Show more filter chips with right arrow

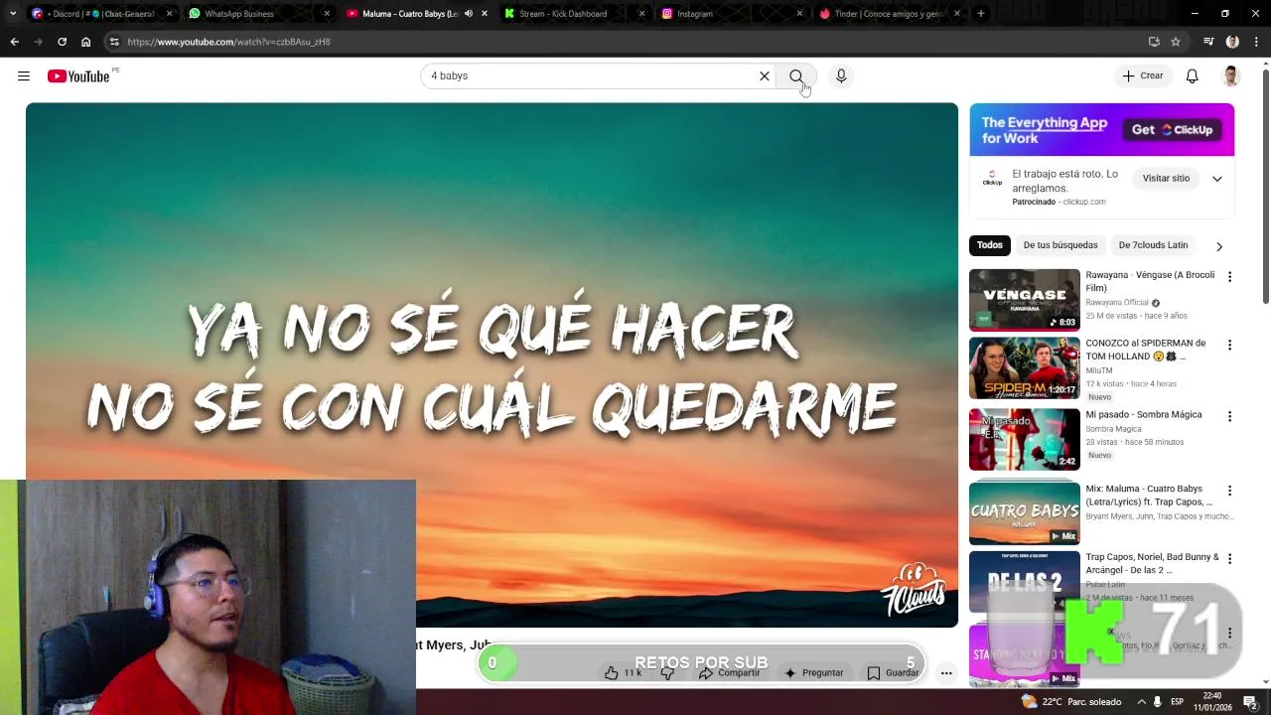pos(1219,246)
